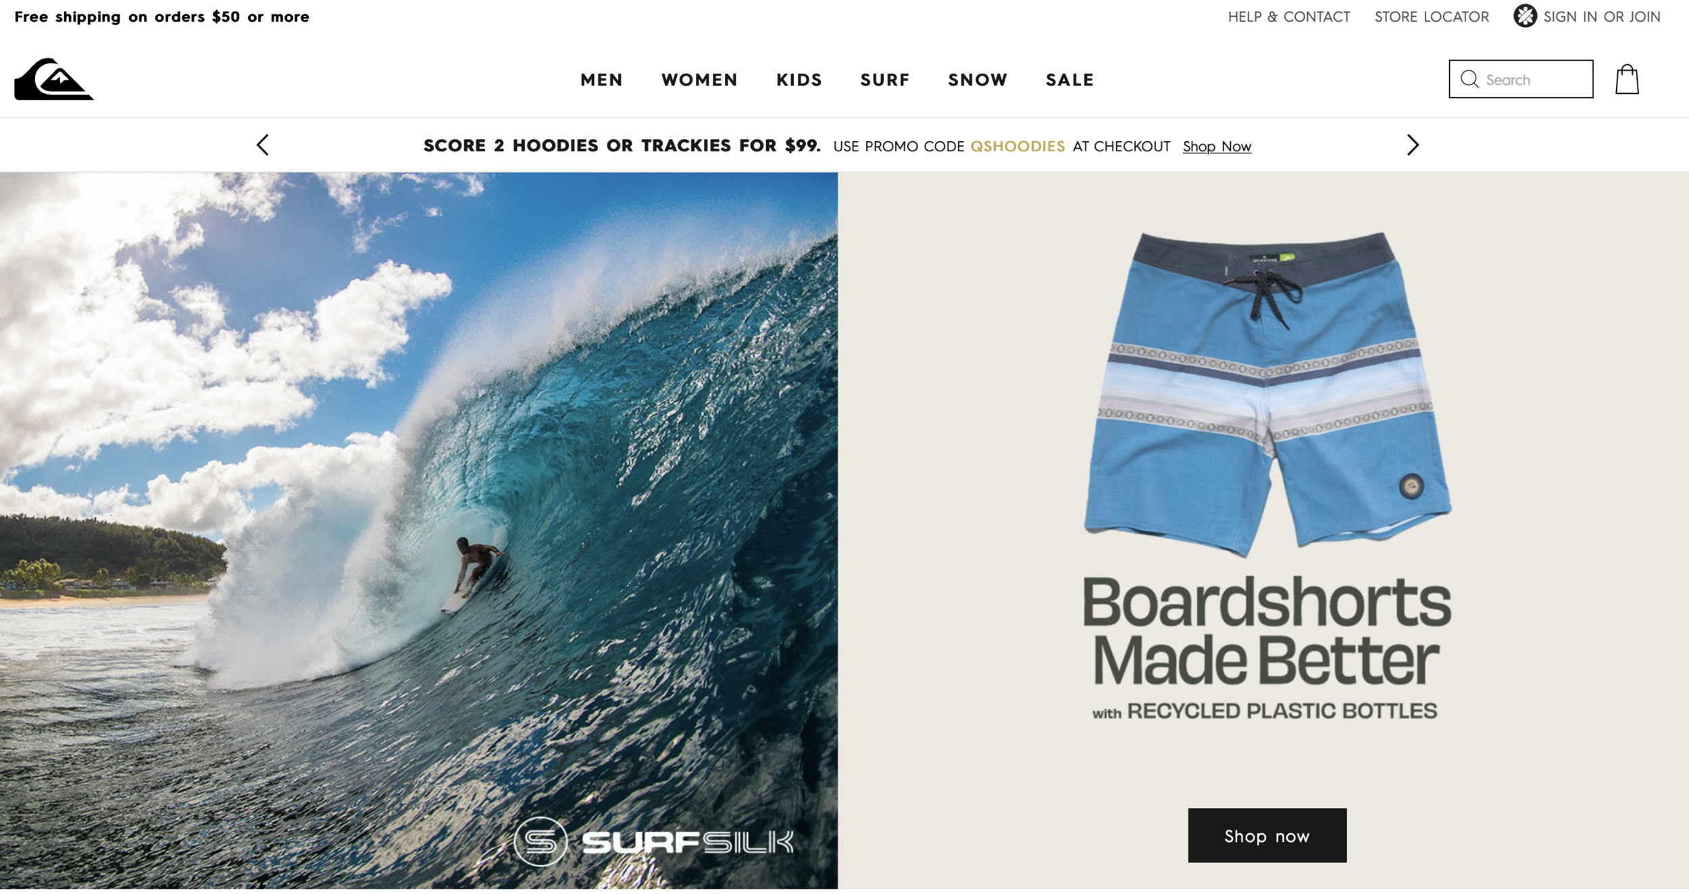Image resolution: width=1689 pixels, height=894 pixels.
Task: Expand the SURF category menu
Action: coord(885,80)
